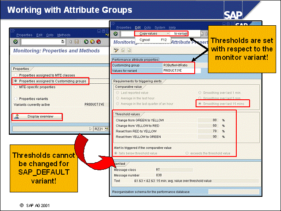281x211 pixels.
Task: Select Properties assigned to MTE classes
Action: coord(16,75)
